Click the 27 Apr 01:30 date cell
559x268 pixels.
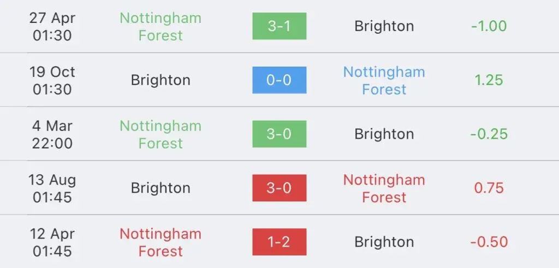[52, 26]
